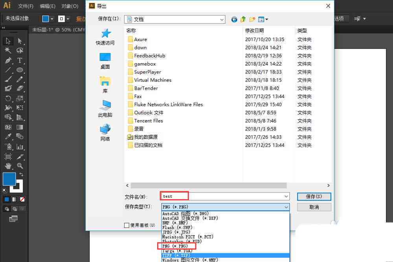
Task: Select the Eyedropper tool
Action: pos(8,137)
